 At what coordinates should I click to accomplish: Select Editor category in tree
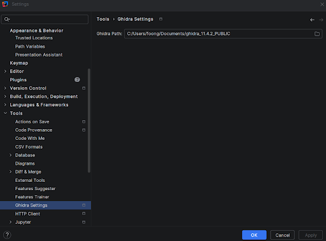(17, 71)
